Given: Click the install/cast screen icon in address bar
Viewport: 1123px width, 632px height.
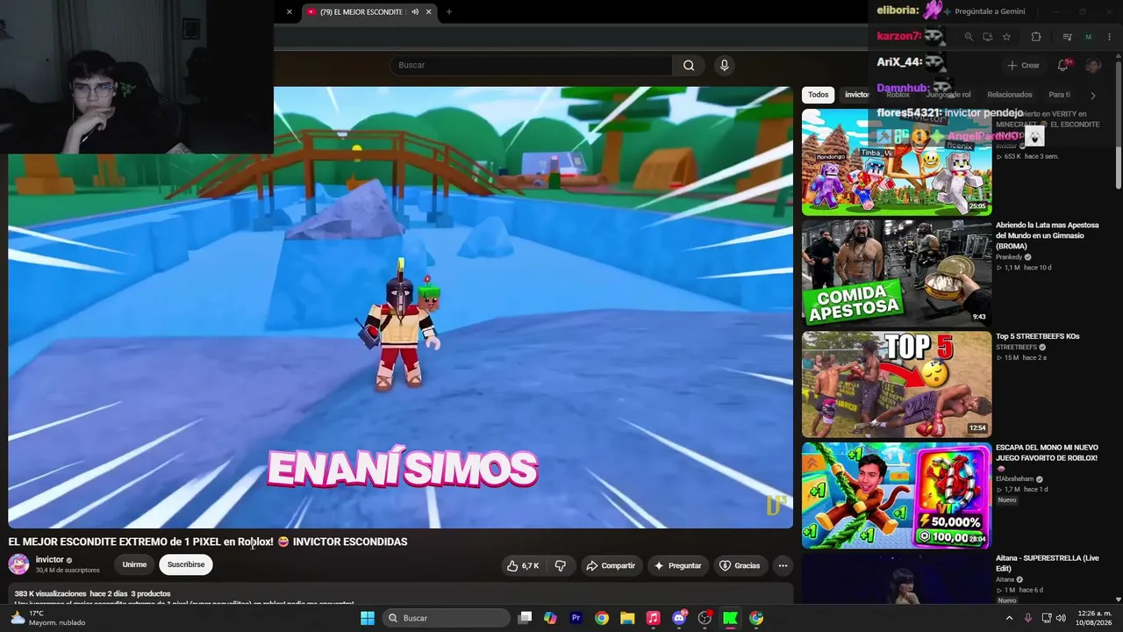Looking at the screenshot, I should (x=987, y=37).
